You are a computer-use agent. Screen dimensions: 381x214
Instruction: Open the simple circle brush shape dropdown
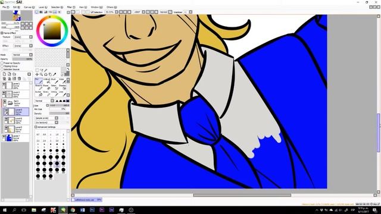tap(57, 118)
